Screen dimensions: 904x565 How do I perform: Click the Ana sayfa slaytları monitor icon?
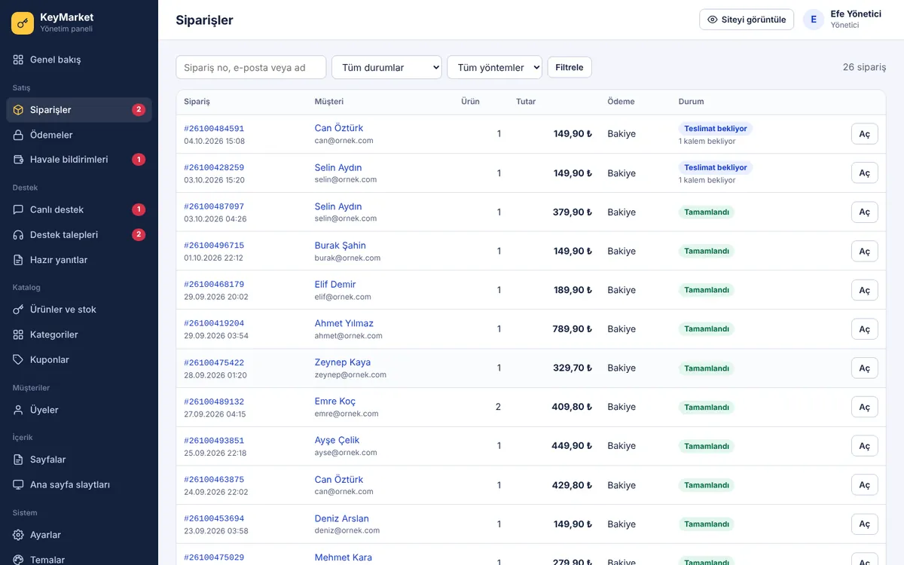coord(19,485)
